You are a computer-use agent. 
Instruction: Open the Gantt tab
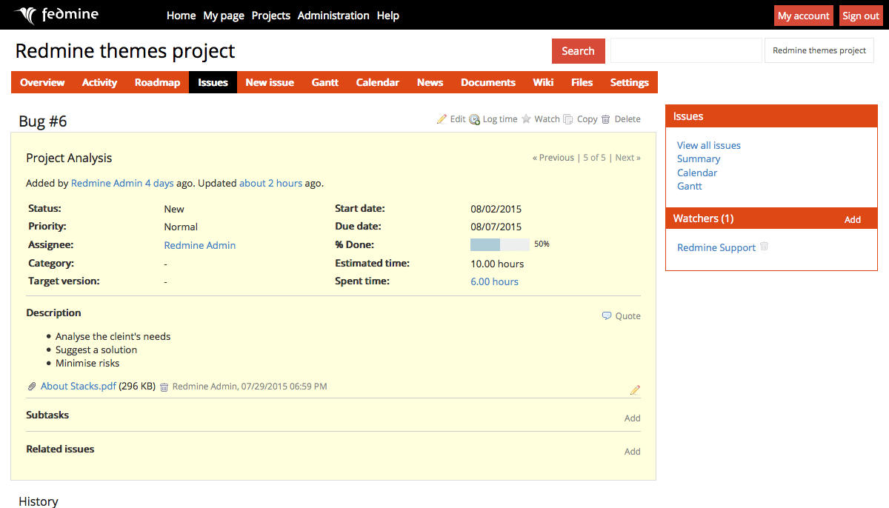325,82
